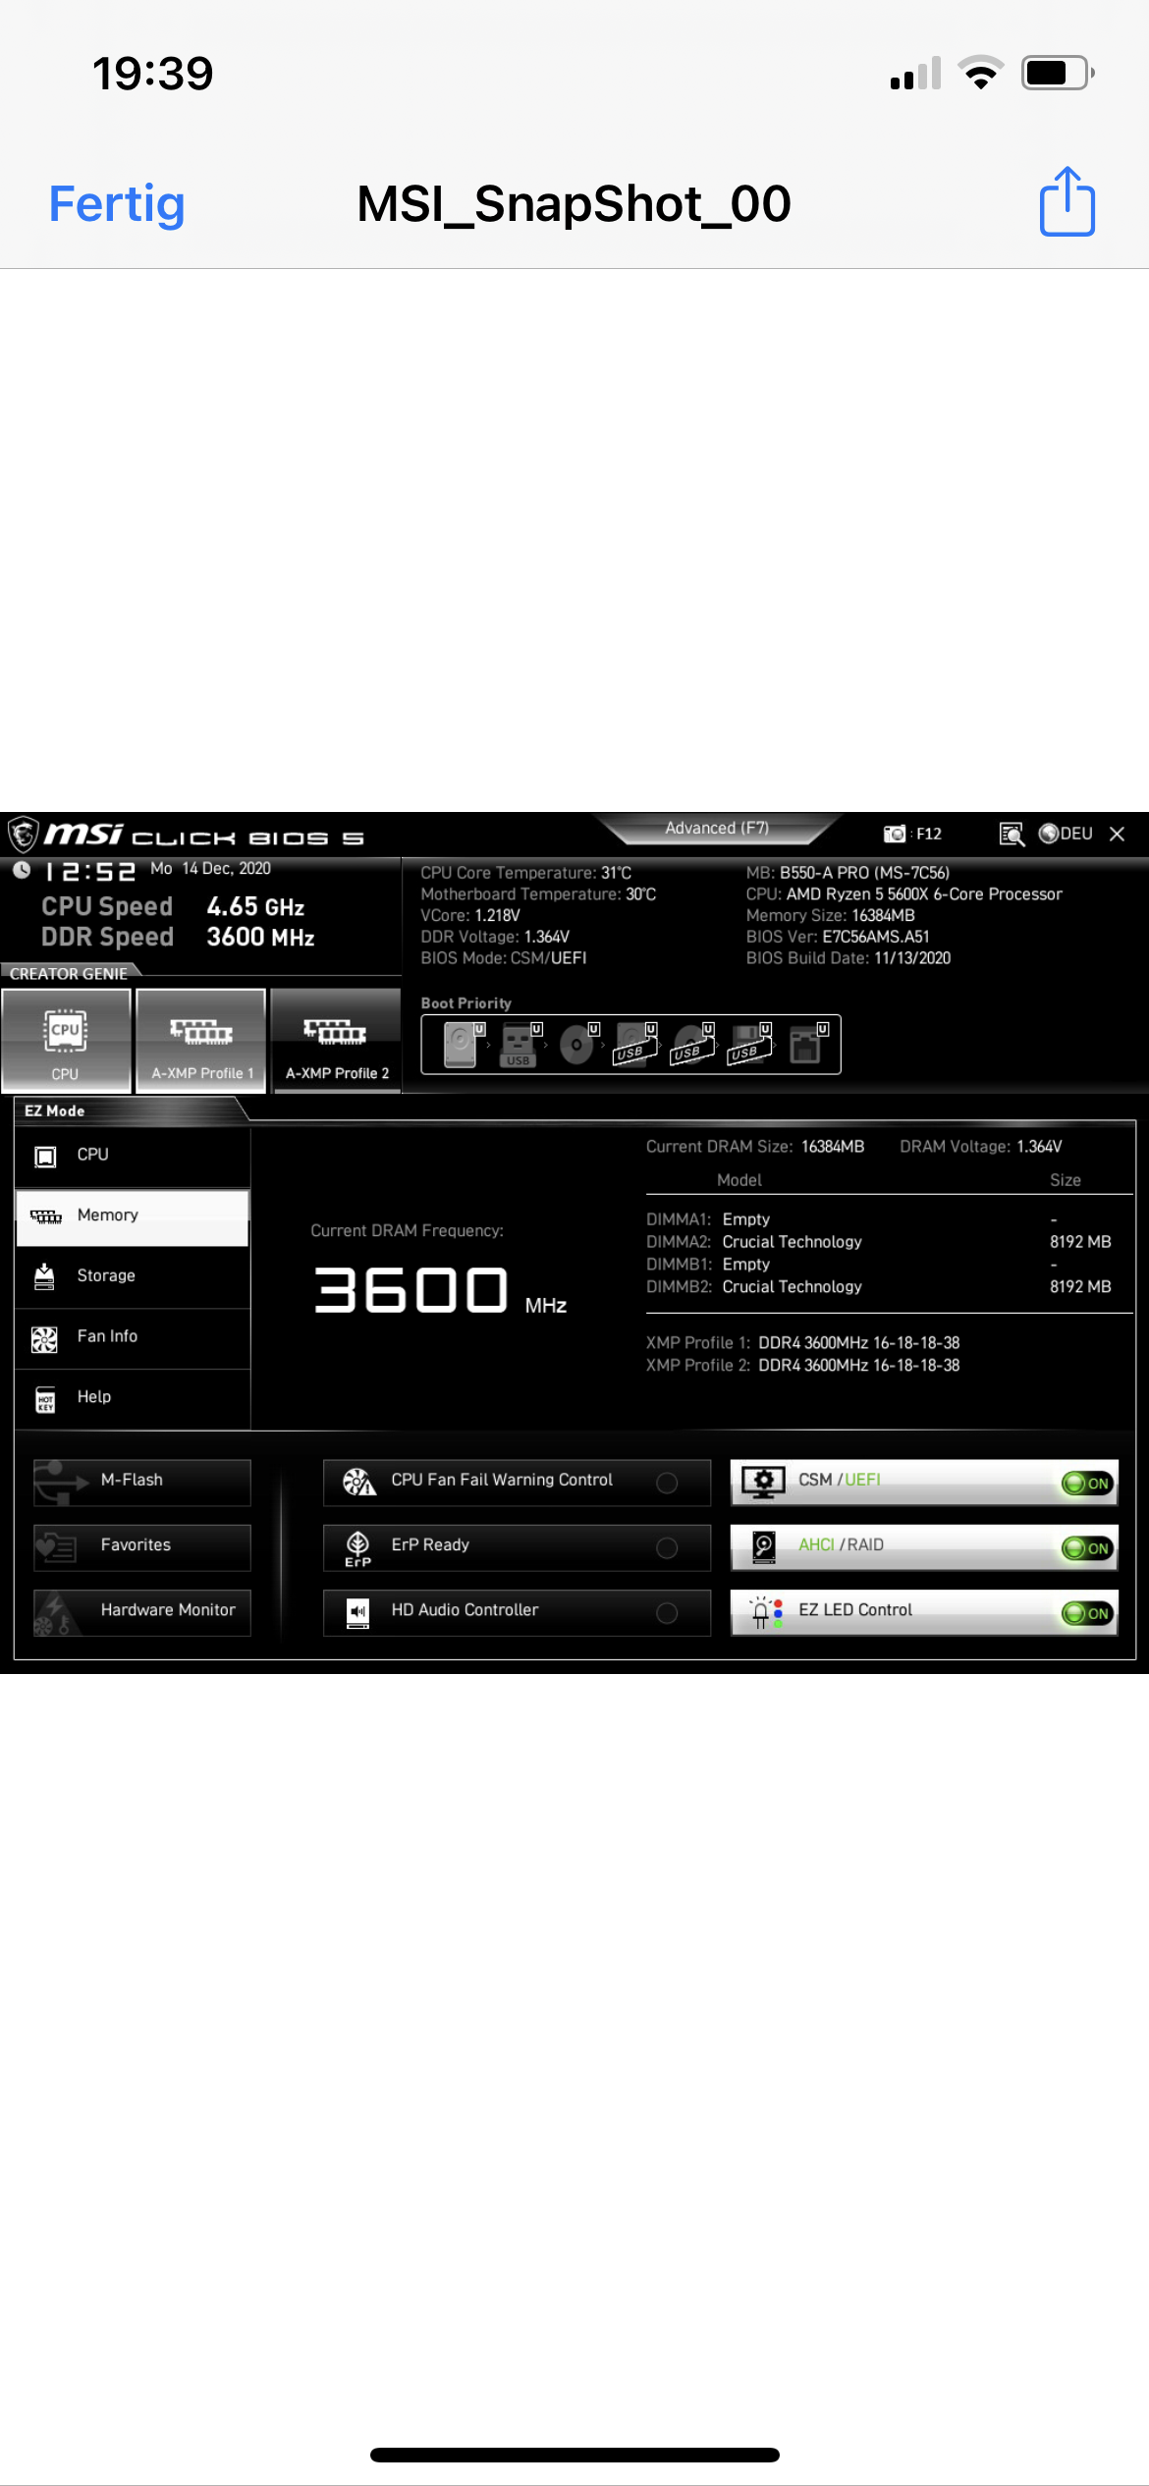The image size is (1149, 2486).
Task: Click the CSM/UEFI monitor gear icon
Action: (x=763, y=1482)
